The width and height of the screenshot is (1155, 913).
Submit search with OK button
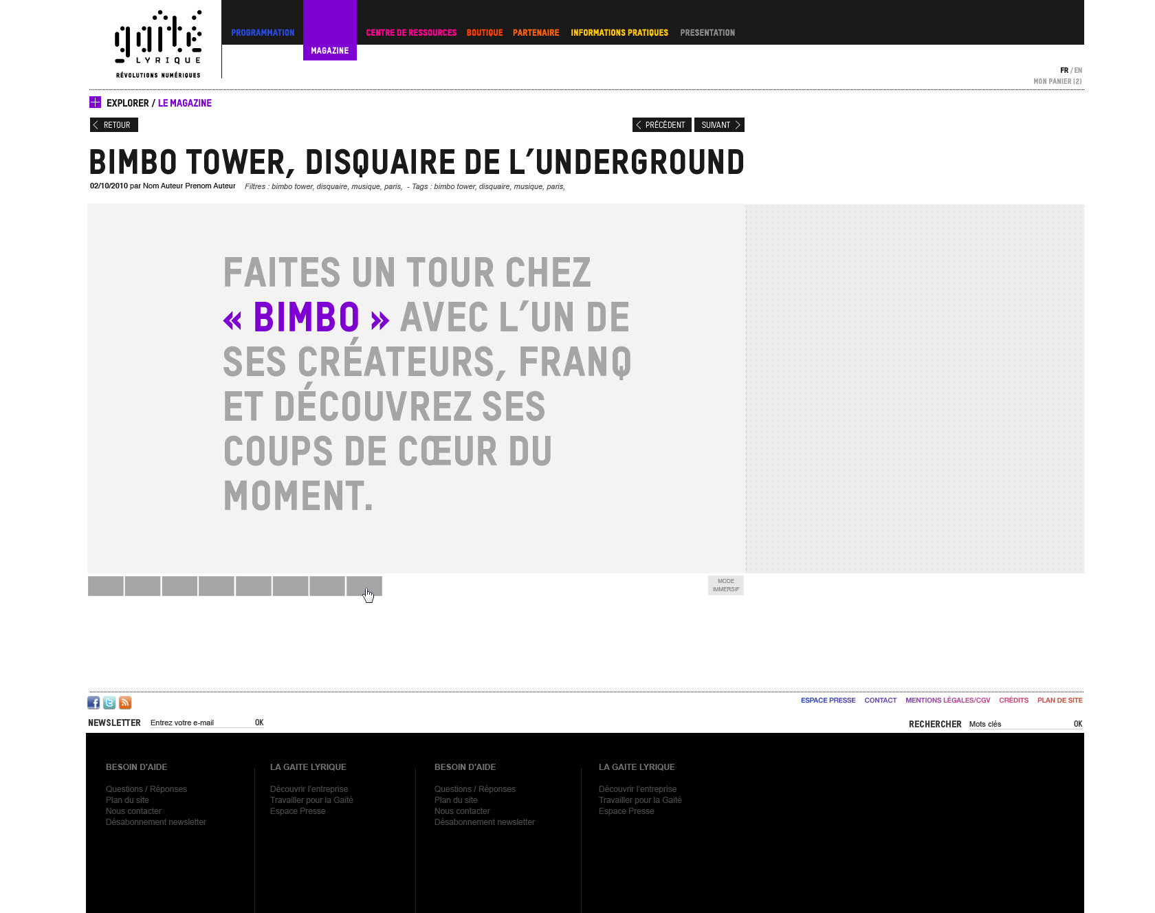coord(1078,724)
